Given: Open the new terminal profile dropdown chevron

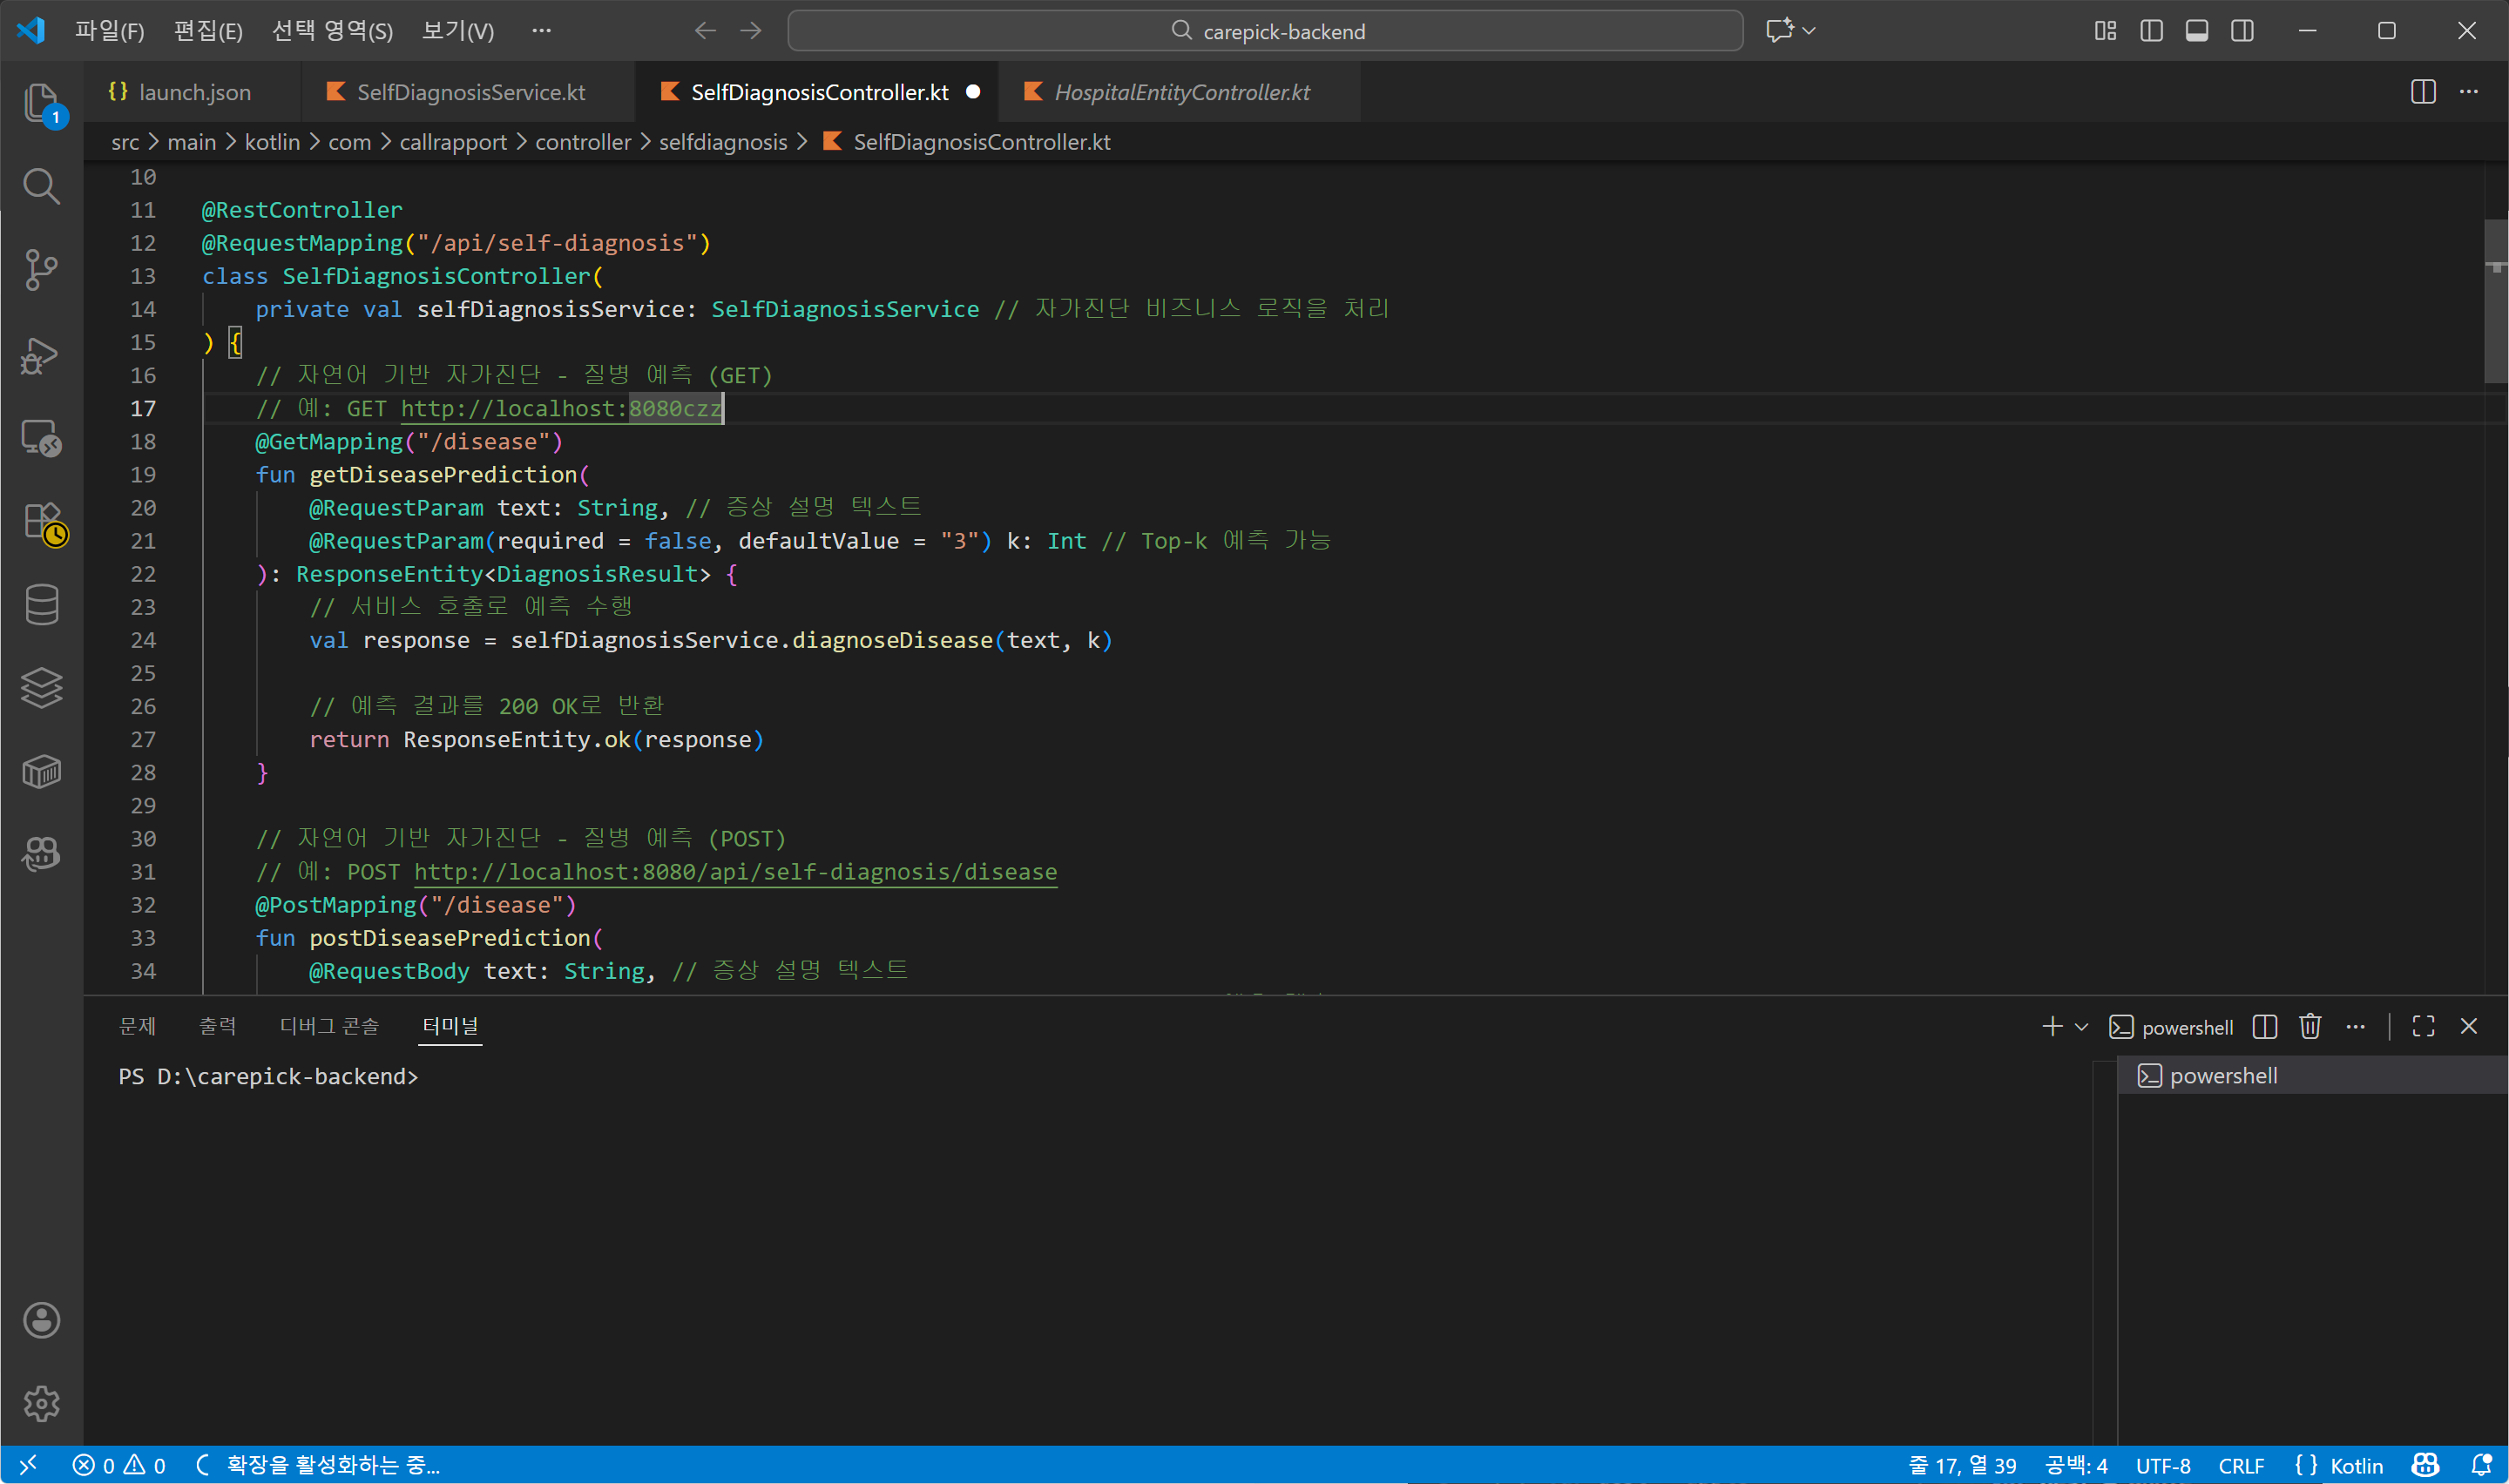Looking at the screenshot, I should pyautogui.click(x=2082, y=1026).
